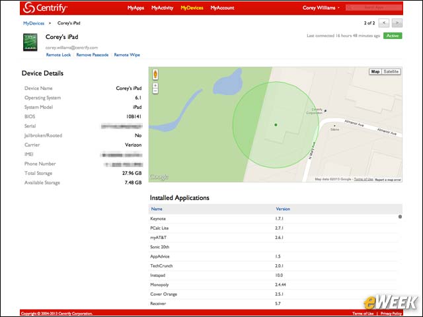Screen dimensions: 423x317
Task: Select the Cover Orange application row
Action: [273, 294]
